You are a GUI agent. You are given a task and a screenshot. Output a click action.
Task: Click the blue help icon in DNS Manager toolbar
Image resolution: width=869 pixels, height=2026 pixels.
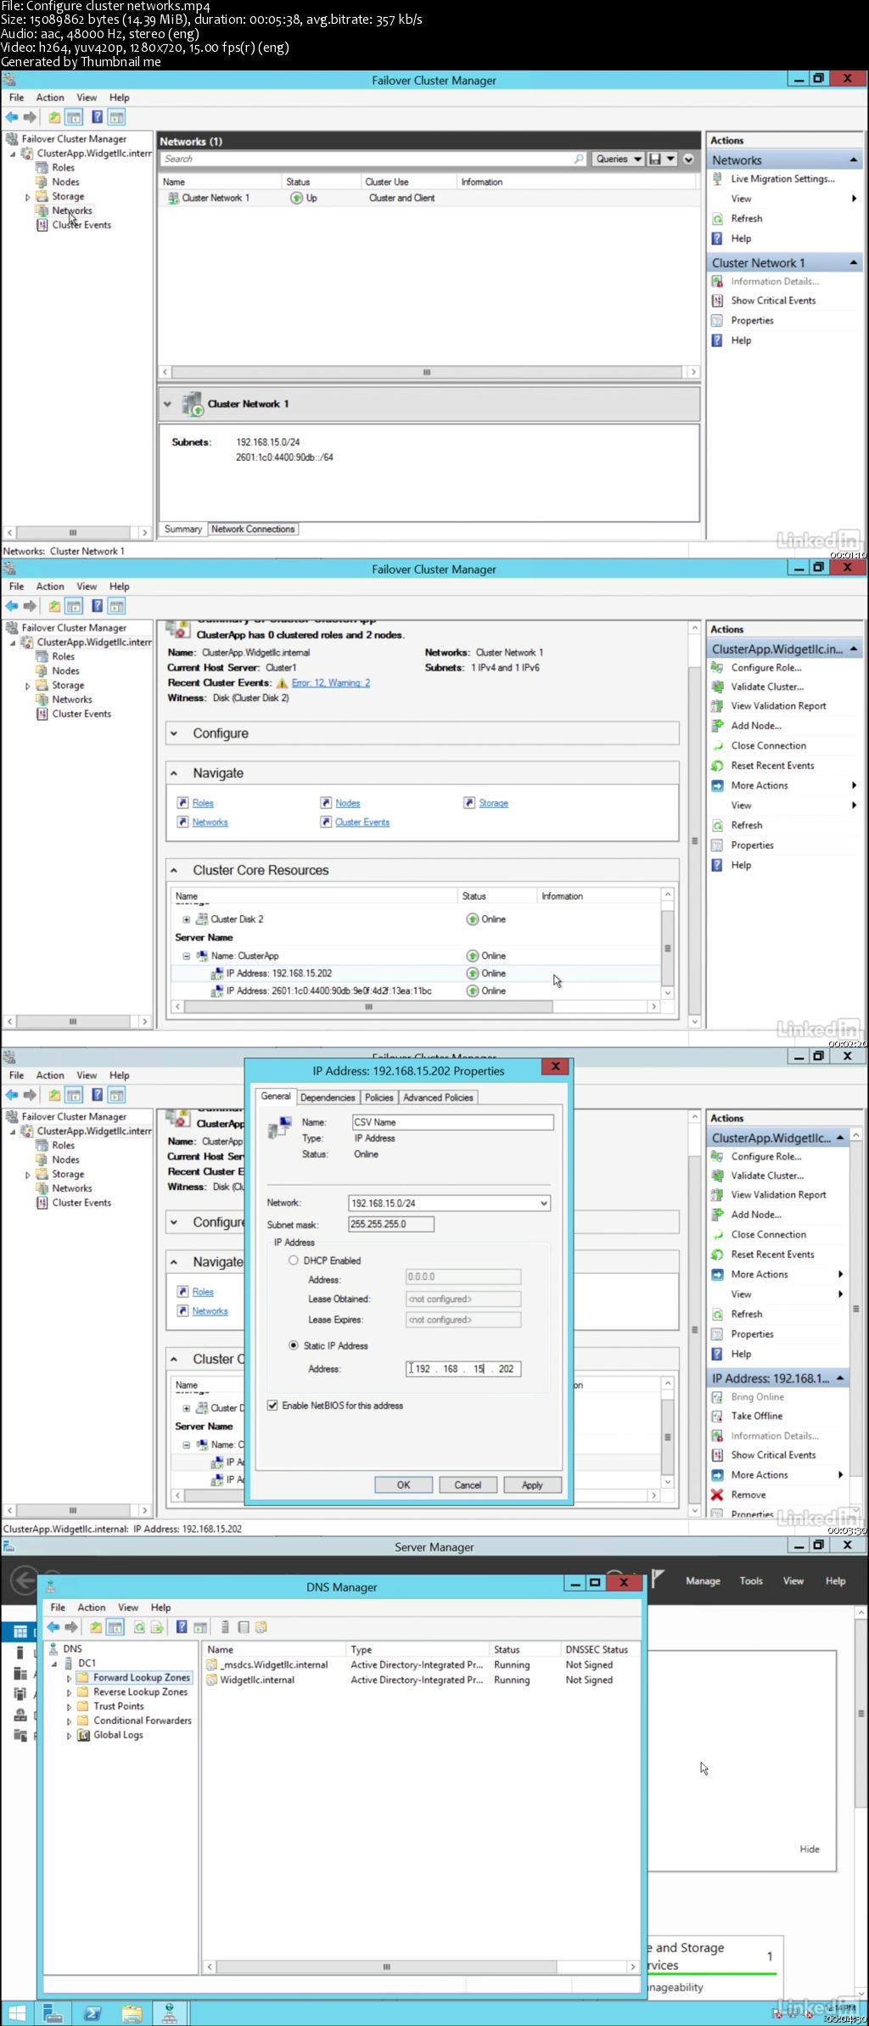tap(182, 1627)
